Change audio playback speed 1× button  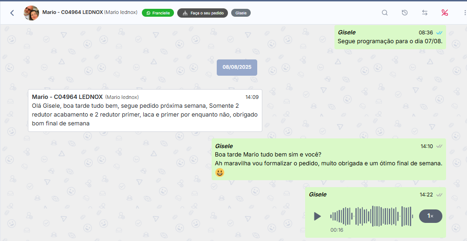point(430,216)
